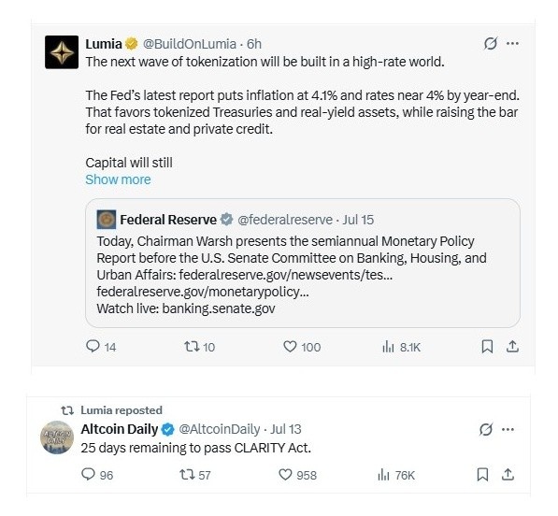The height and width of the screenshot is (516, 558).
Task: Reply to Altcoin Daily post
Action: coord(97,475)
